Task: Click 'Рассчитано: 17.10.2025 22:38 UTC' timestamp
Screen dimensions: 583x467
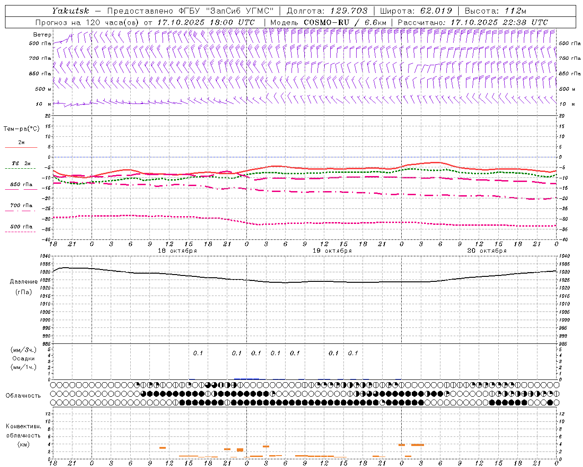Action: click(473, 22)
